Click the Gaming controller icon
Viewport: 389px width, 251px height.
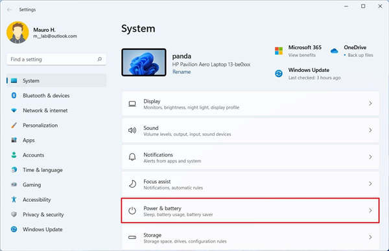[14, 184]
